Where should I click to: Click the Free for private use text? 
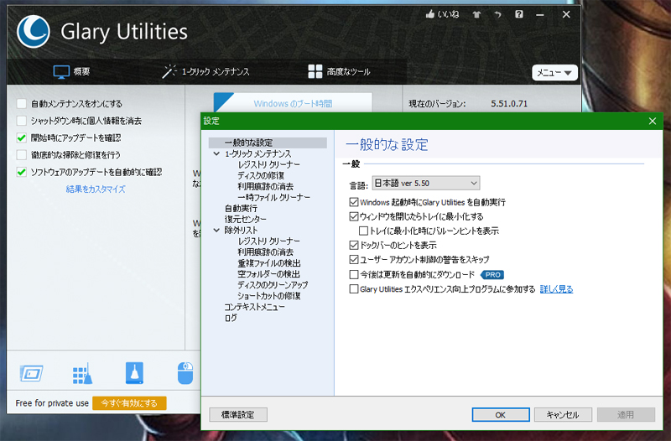point(52,403)
